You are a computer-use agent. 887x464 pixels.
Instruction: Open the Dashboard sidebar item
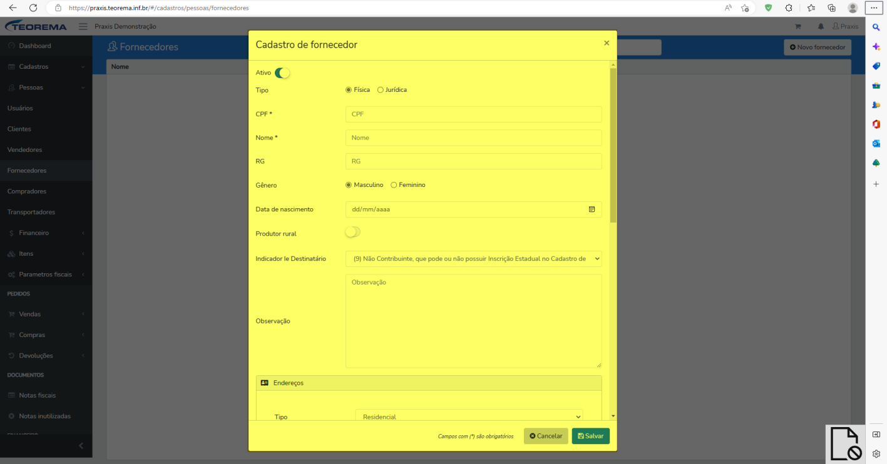pyautogui.click(x=46, y=46)
